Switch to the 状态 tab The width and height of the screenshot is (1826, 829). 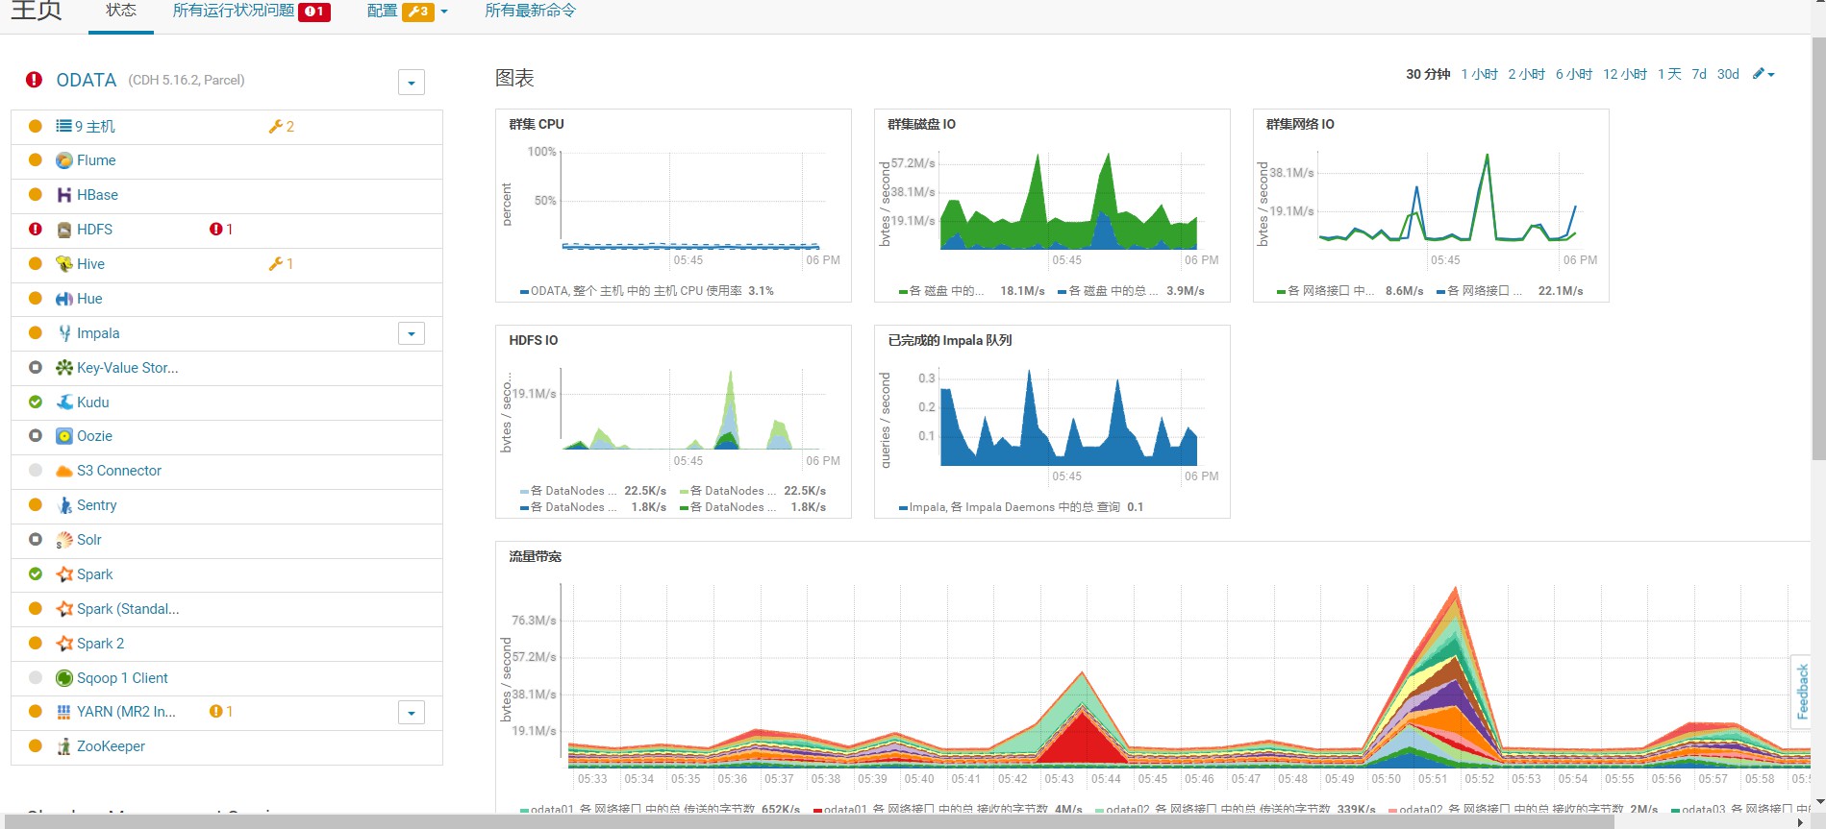(x=121, y=11)
